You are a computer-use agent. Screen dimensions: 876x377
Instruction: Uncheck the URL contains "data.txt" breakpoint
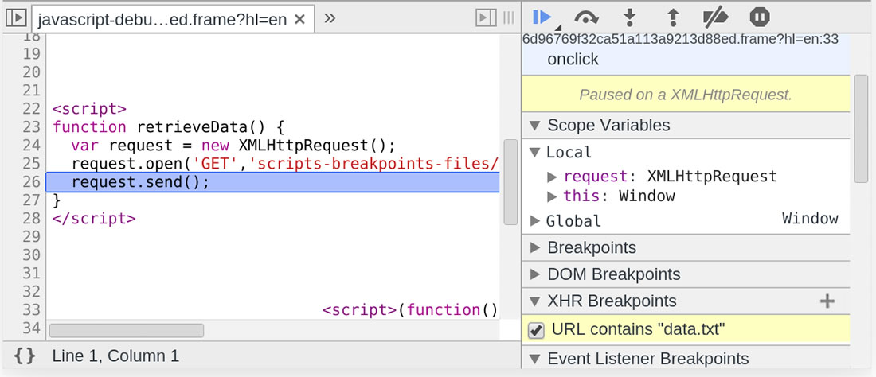pos(537,329)
